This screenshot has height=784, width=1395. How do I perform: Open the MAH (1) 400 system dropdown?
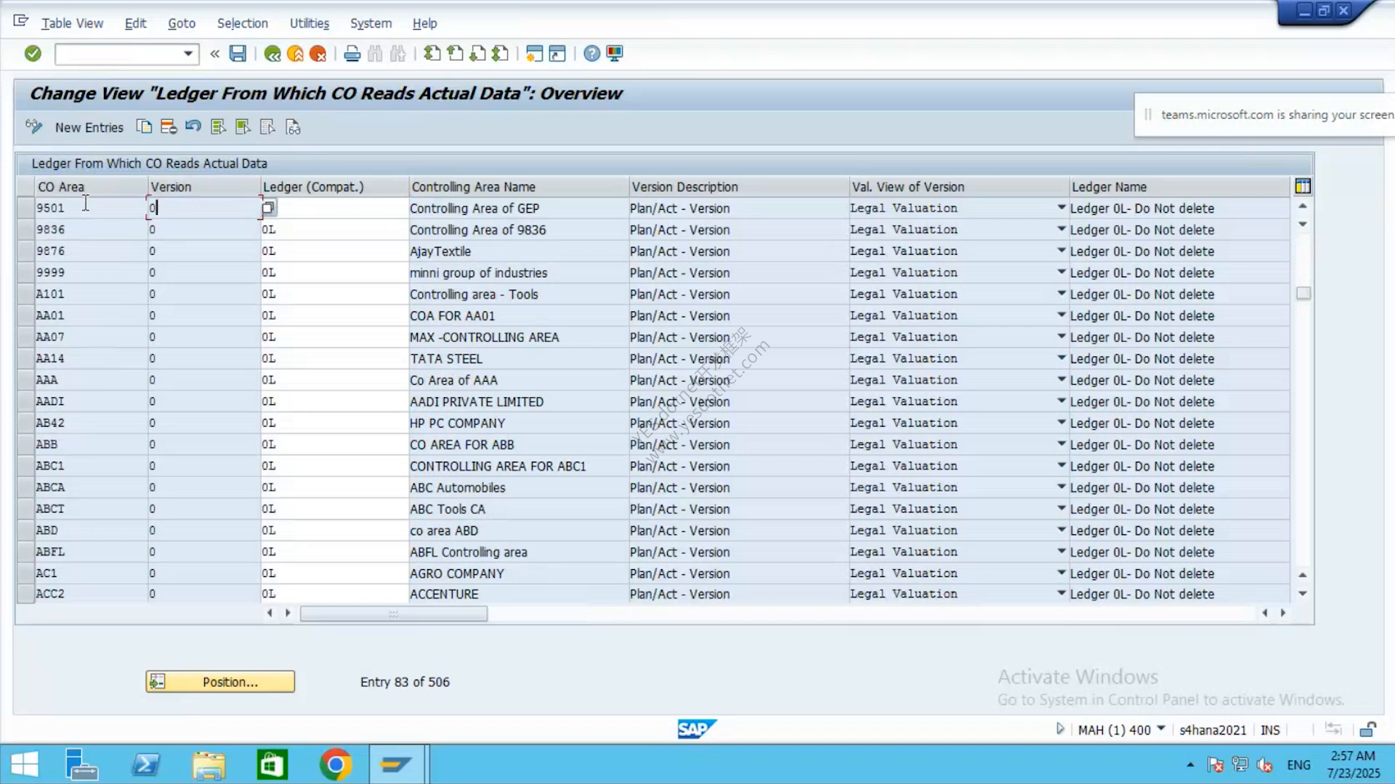click(x=1161, y=729)
